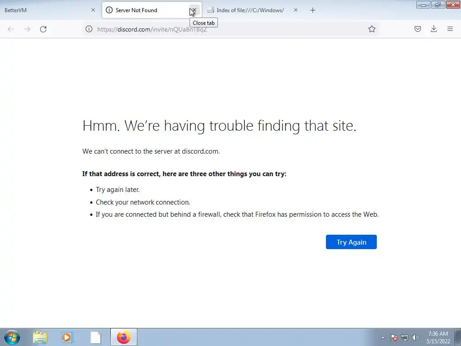
Task: Open Windows Explorer from taskbar
Action: [x=40, y=337]
